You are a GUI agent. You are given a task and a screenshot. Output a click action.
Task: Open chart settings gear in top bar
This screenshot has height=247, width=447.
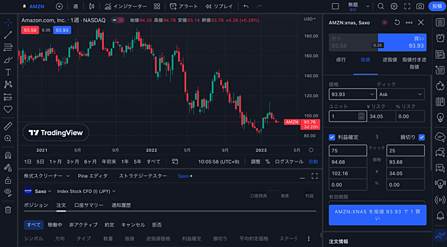coord(394,7)
